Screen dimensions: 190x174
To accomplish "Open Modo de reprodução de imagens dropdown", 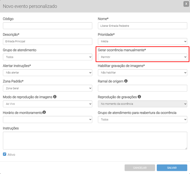I will click(x=47, y=104).
